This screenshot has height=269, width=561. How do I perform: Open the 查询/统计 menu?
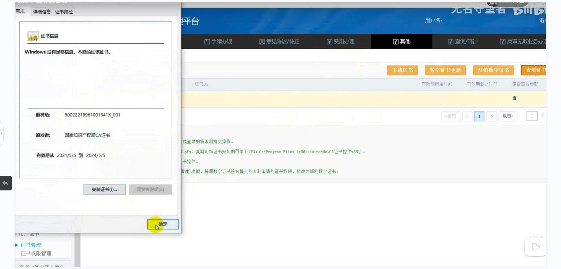click(x=463, y=41)
